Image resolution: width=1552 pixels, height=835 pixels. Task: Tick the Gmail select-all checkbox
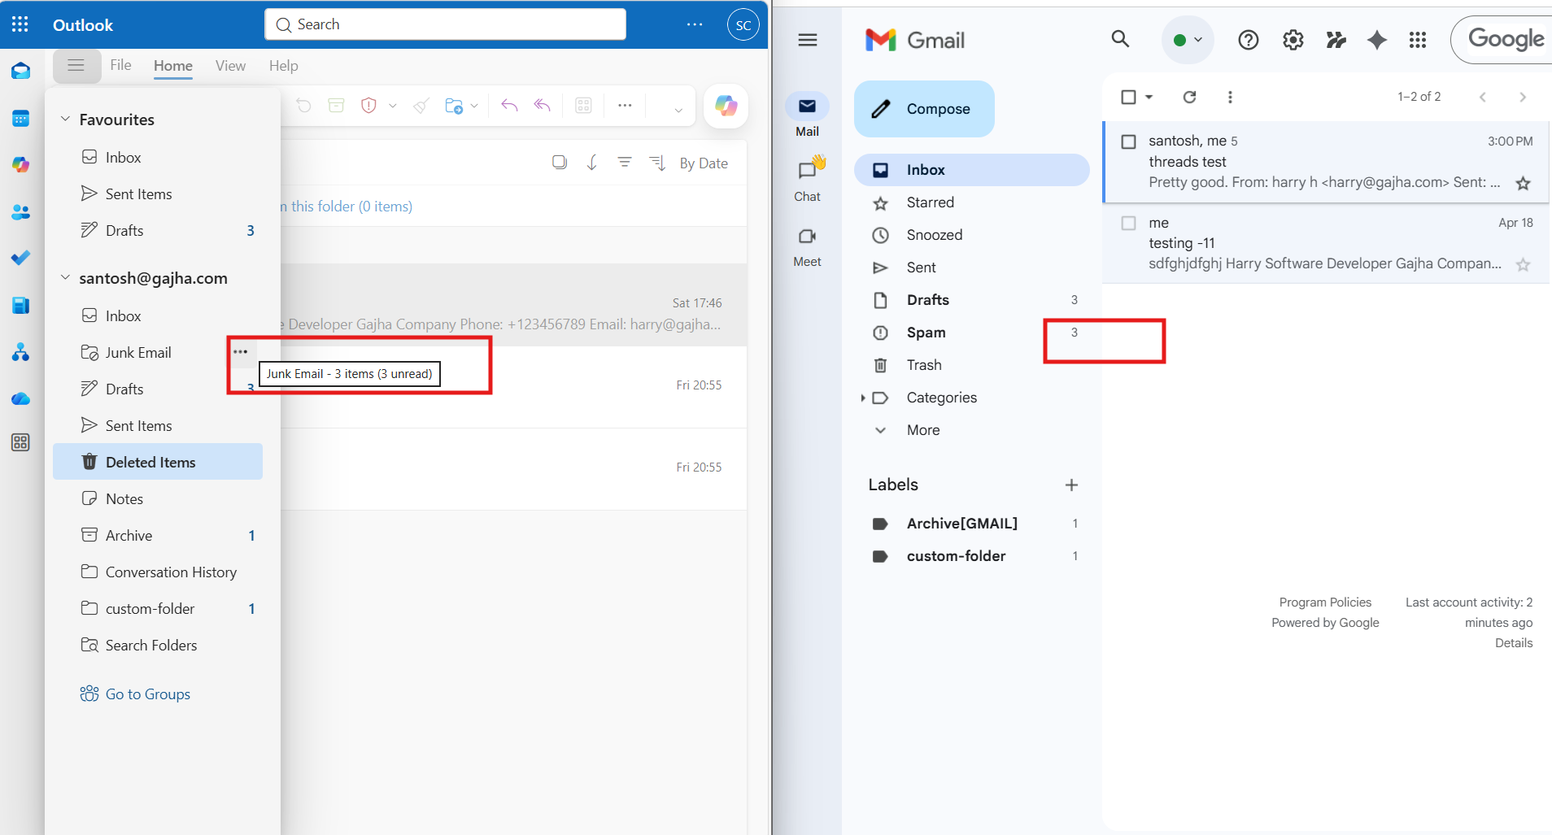tap(1128, 97)
